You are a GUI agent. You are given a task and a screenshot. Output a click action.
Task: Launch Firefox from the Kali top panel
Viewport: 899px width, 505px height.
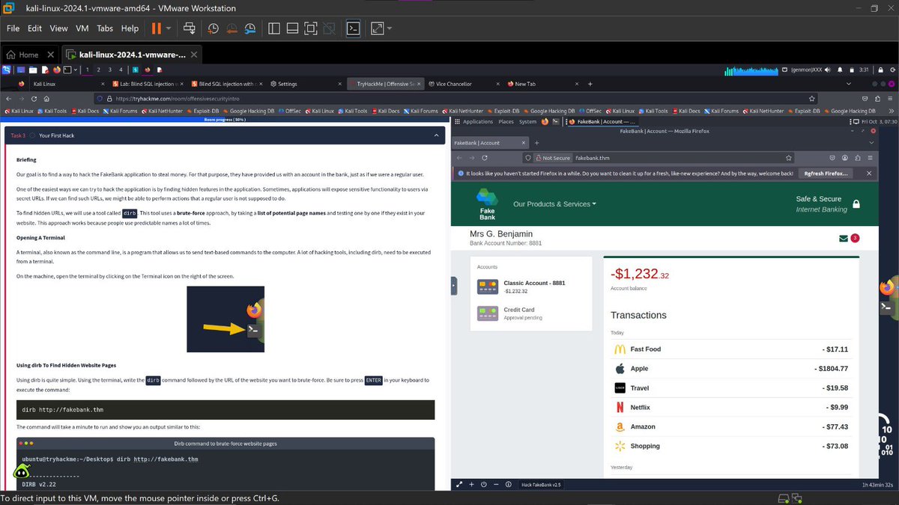[x=56, y=70]
